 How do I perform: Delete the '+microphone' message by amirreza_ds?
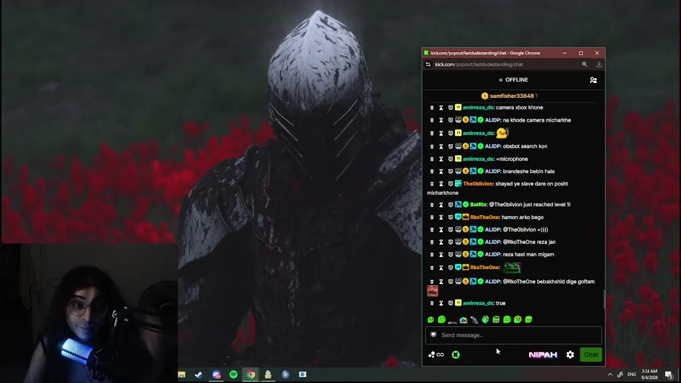pyautogui.click(x=431, y=159)
